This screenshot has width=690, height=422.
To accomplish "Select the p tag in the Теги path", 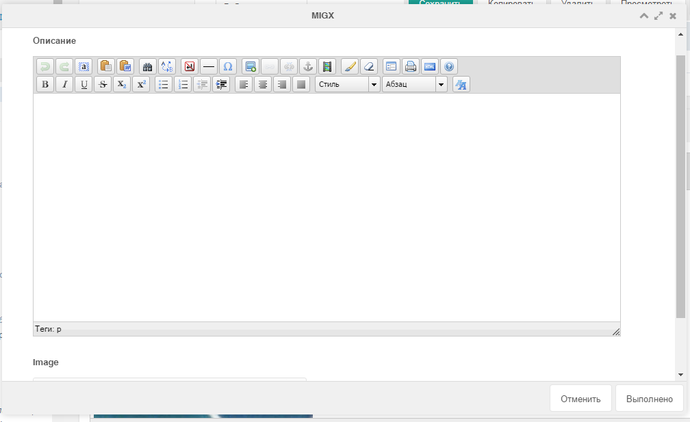I will coord(59,329).
